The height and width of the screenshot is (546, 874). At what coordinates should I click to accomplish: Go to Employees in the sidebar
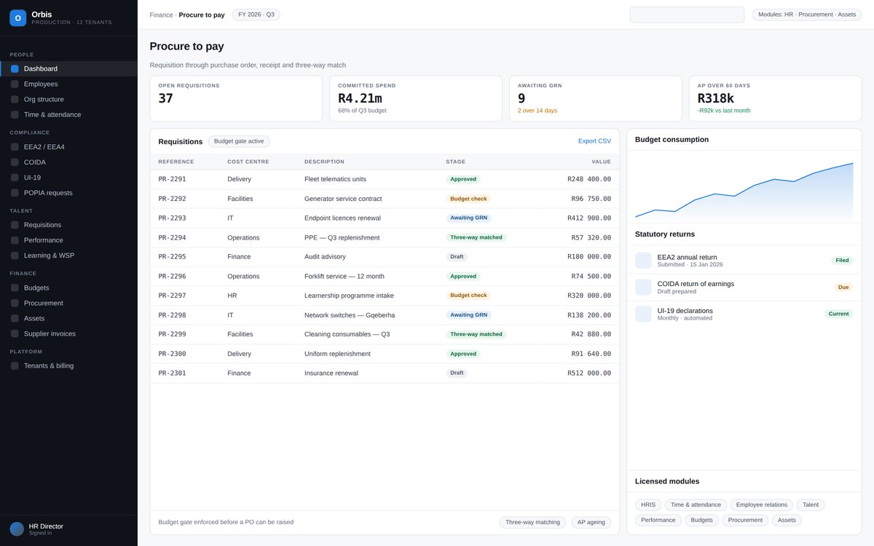click(68, 84)
